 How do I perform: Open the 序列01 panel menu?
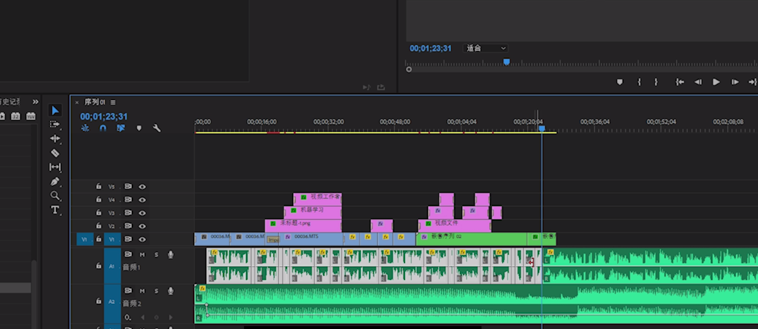coord(113,102)
